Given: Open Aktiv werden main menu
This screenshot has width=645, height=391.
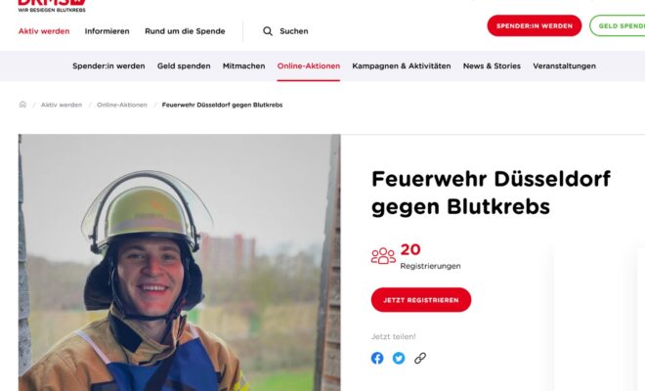Looking at the screenshot, I should point(44,31).
